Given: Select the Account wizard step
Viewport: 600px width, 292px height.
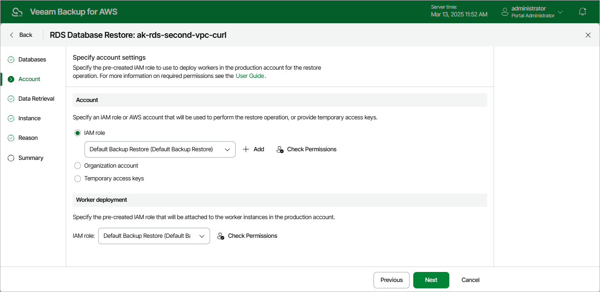Looking at the screenshot, I should (29, 79).
